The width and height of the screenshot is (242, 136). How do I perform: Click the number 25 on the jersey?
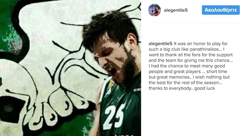[x=114, y=116]
